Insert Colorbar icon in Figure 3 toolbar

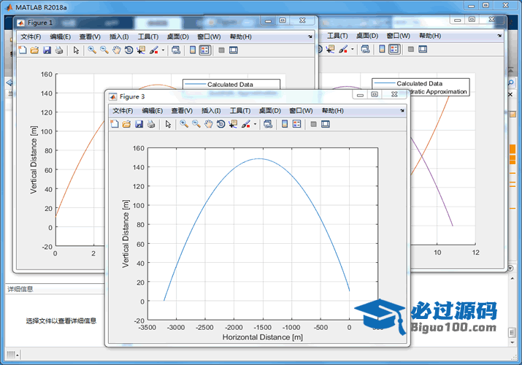[285, 124]
